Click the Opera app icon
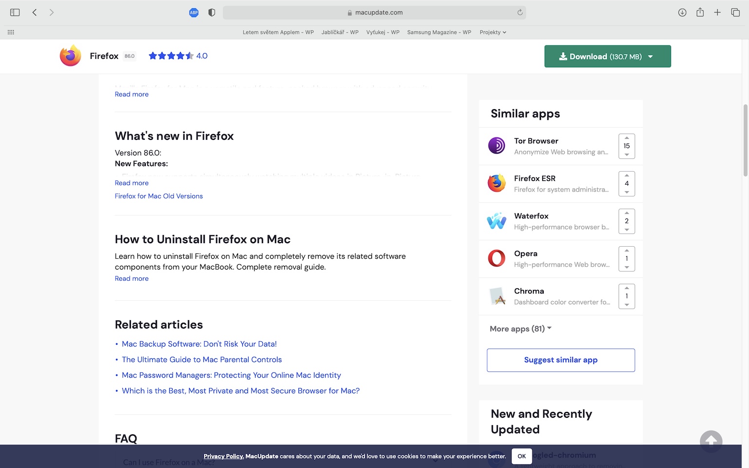The image size is (749, 468). [496, 258]
